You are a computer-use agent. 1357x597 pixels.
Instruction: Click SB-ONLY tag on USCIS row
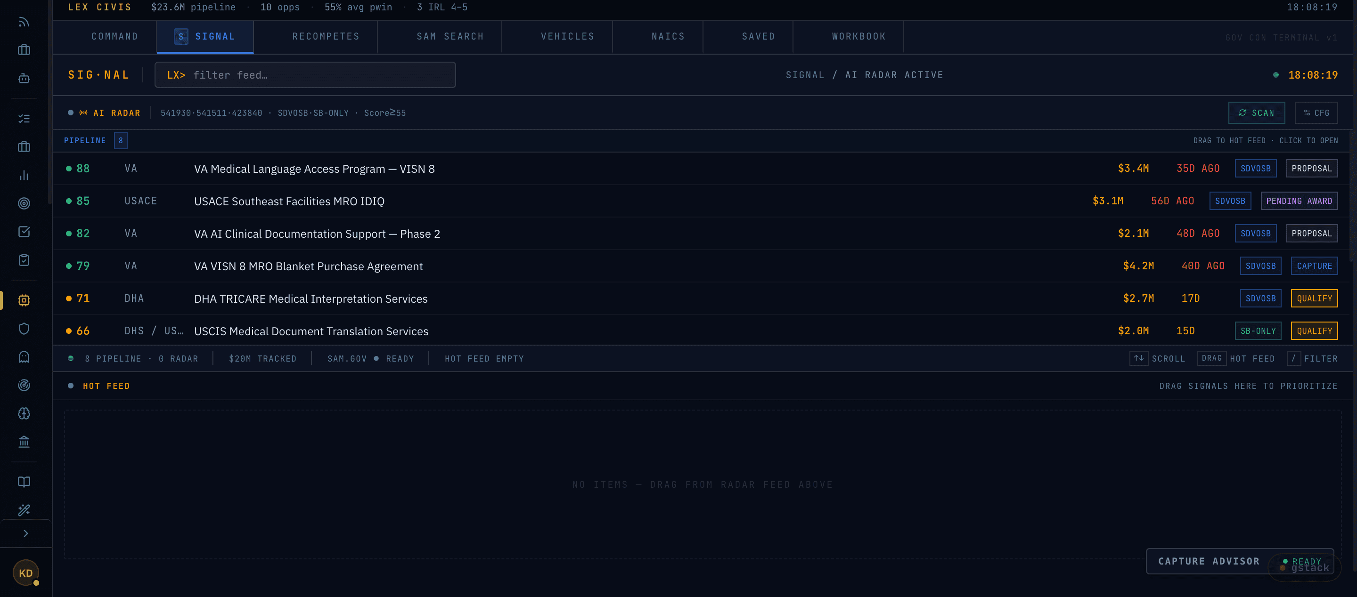point(1258,331)
